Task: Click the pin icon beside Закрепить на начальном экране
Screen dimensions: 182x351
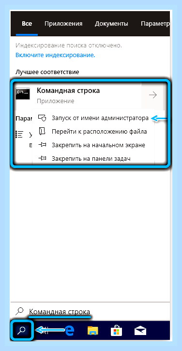Action: click(42, 145)
